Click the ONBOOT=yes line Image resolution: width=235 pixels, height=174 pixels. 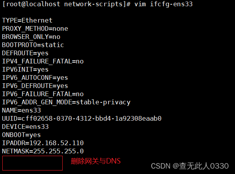tap(21, 135)
